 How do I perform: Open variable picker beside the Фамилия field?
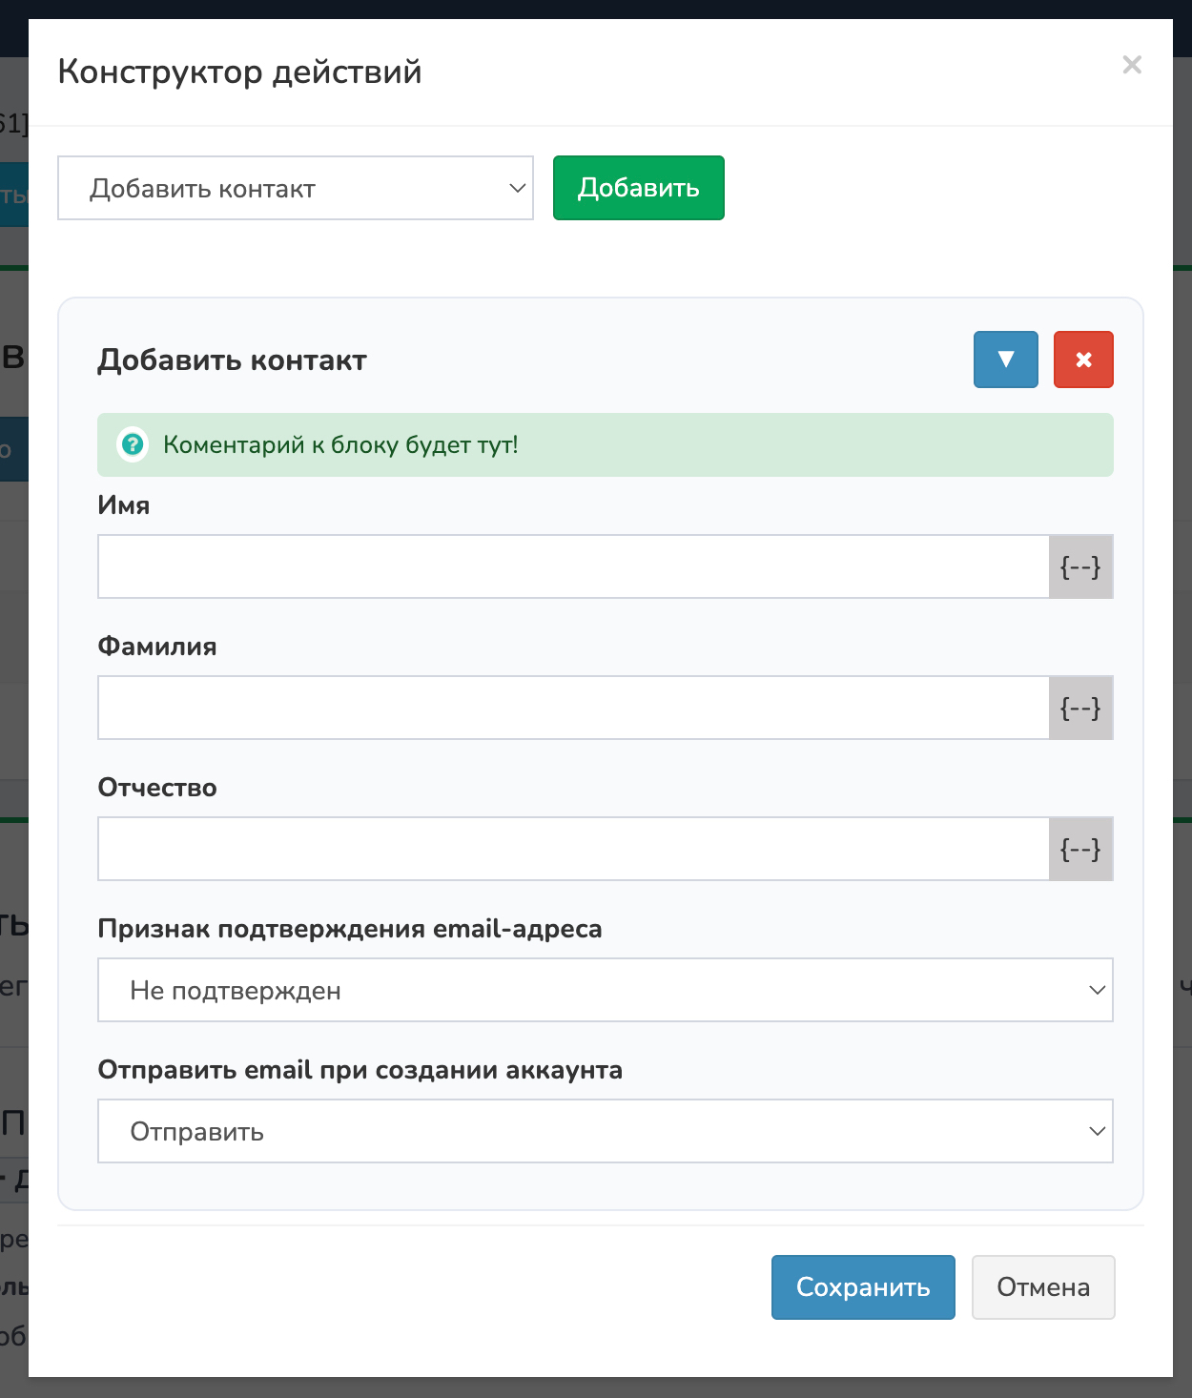(1080, 708)
